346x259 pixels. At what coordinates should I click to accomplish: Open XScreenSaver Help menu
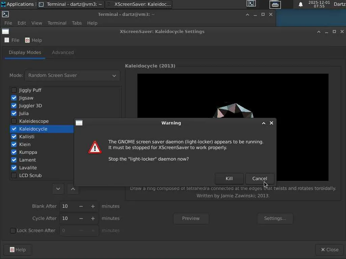33,40
